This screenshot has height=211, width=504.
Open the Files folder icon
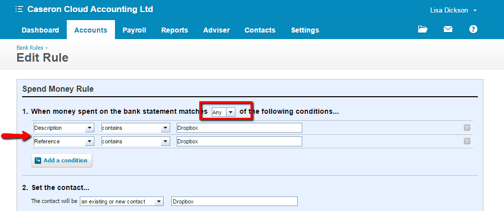click(x=423, y=29)
